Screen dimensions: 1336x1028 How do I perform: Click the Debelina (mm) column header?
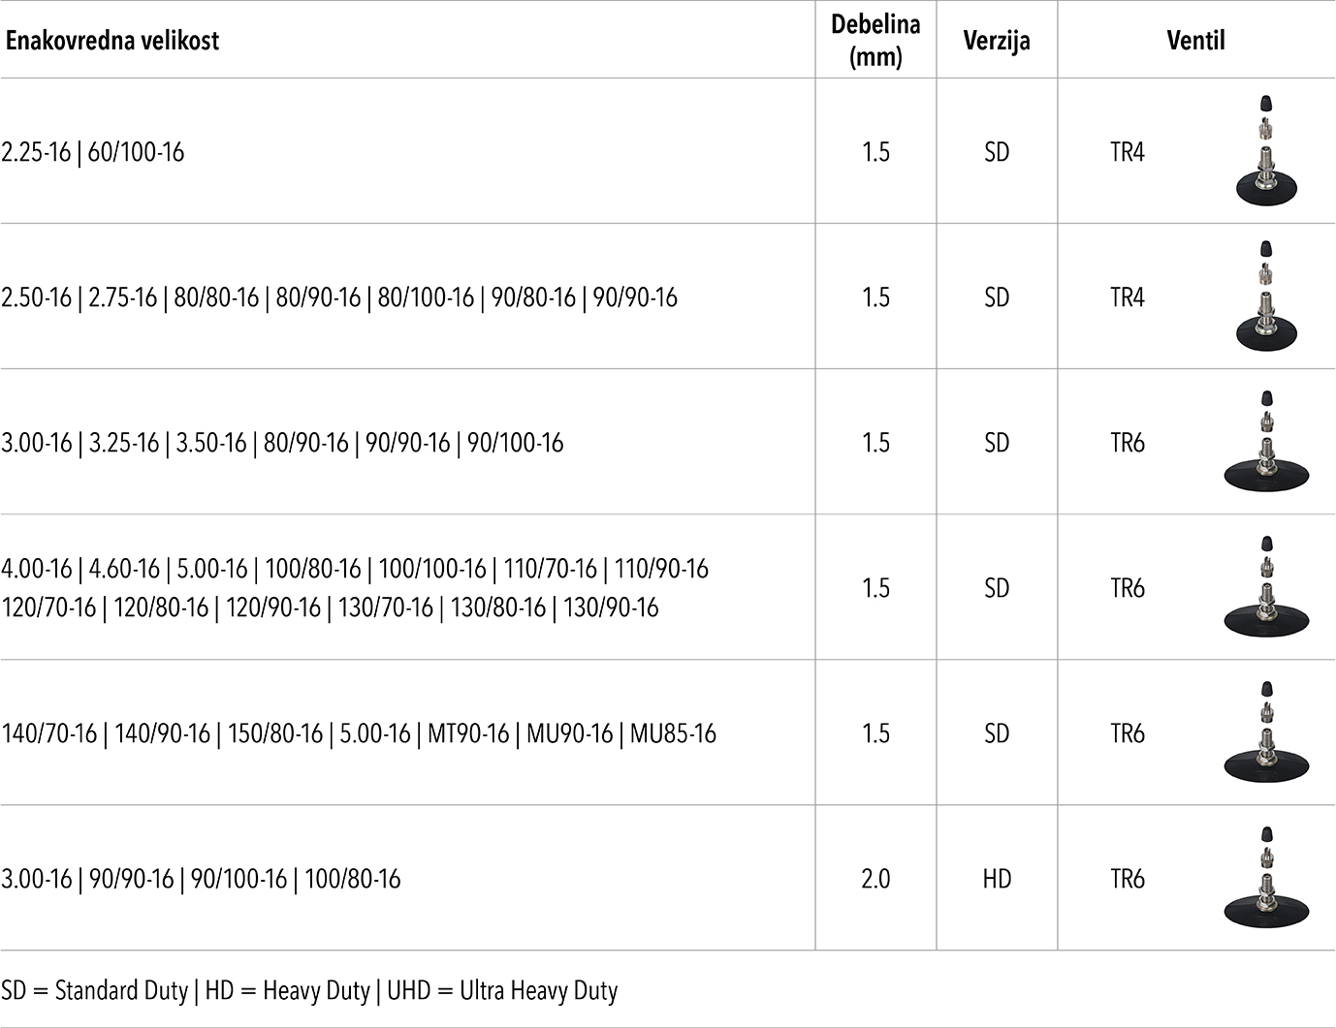point(875,40)
